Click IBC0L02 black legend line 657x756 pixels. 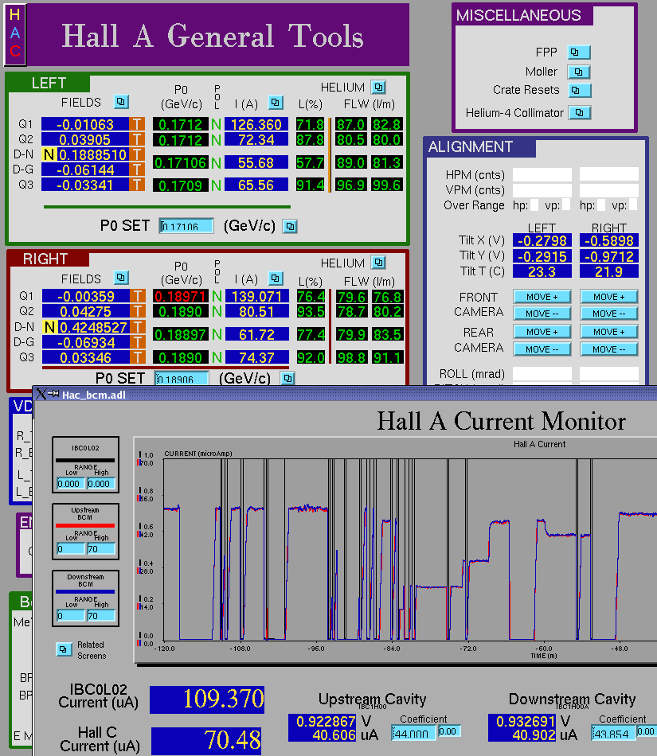pyautogui.click(x=85, y=460)
